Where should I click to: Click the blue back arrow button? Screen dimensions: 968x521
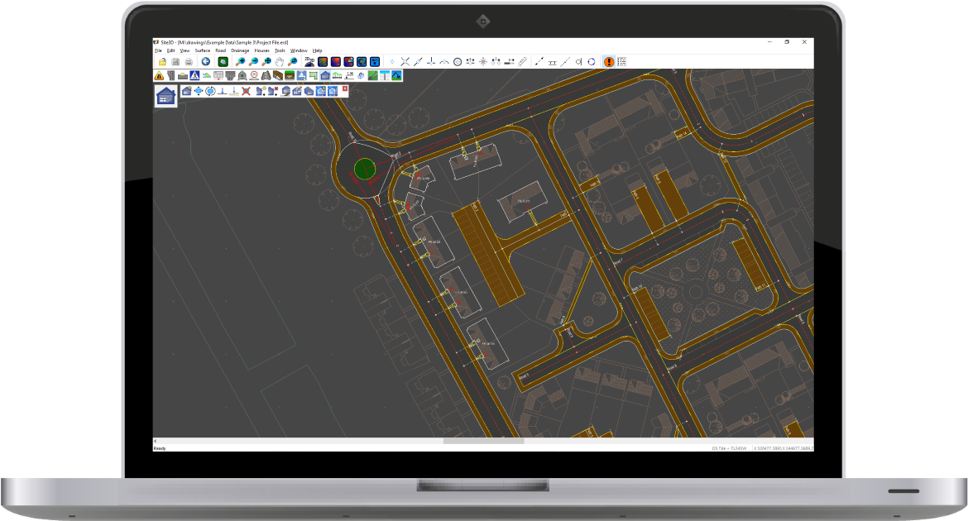tap(205, 62)
